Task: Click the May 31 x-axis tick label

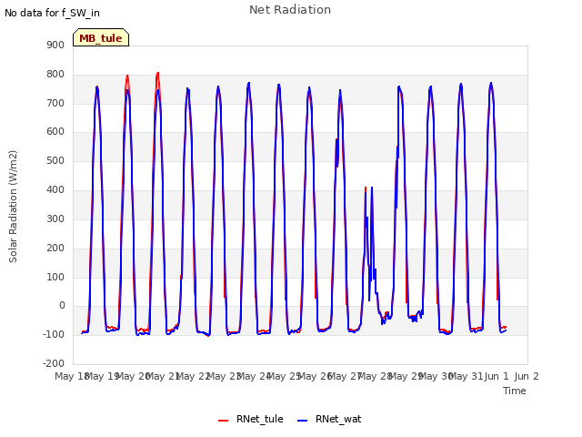Action: (x=466, y=376)
